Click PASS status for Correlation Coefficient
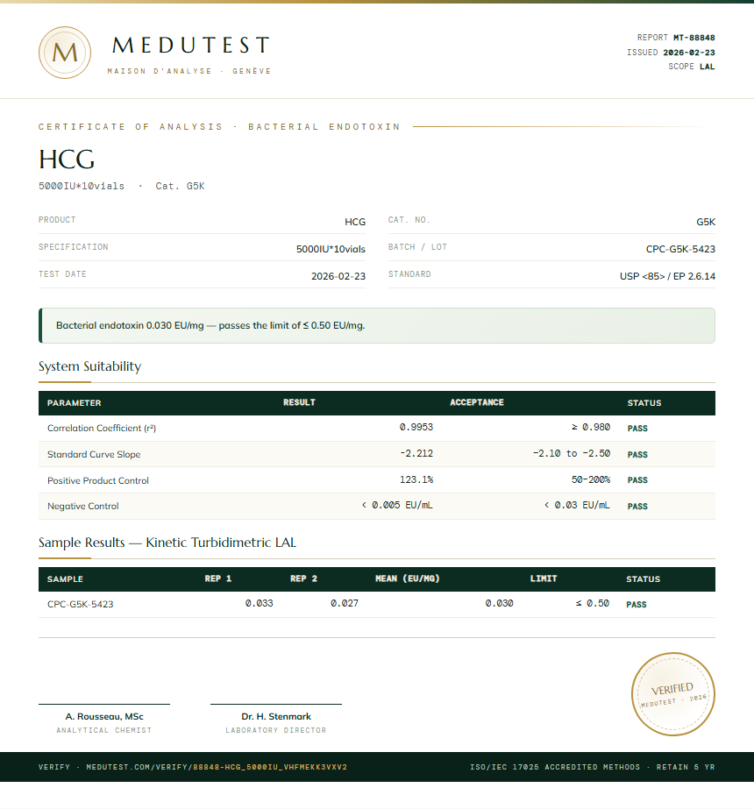The width and height of the screenshot is (754, 809). (637, 429)
